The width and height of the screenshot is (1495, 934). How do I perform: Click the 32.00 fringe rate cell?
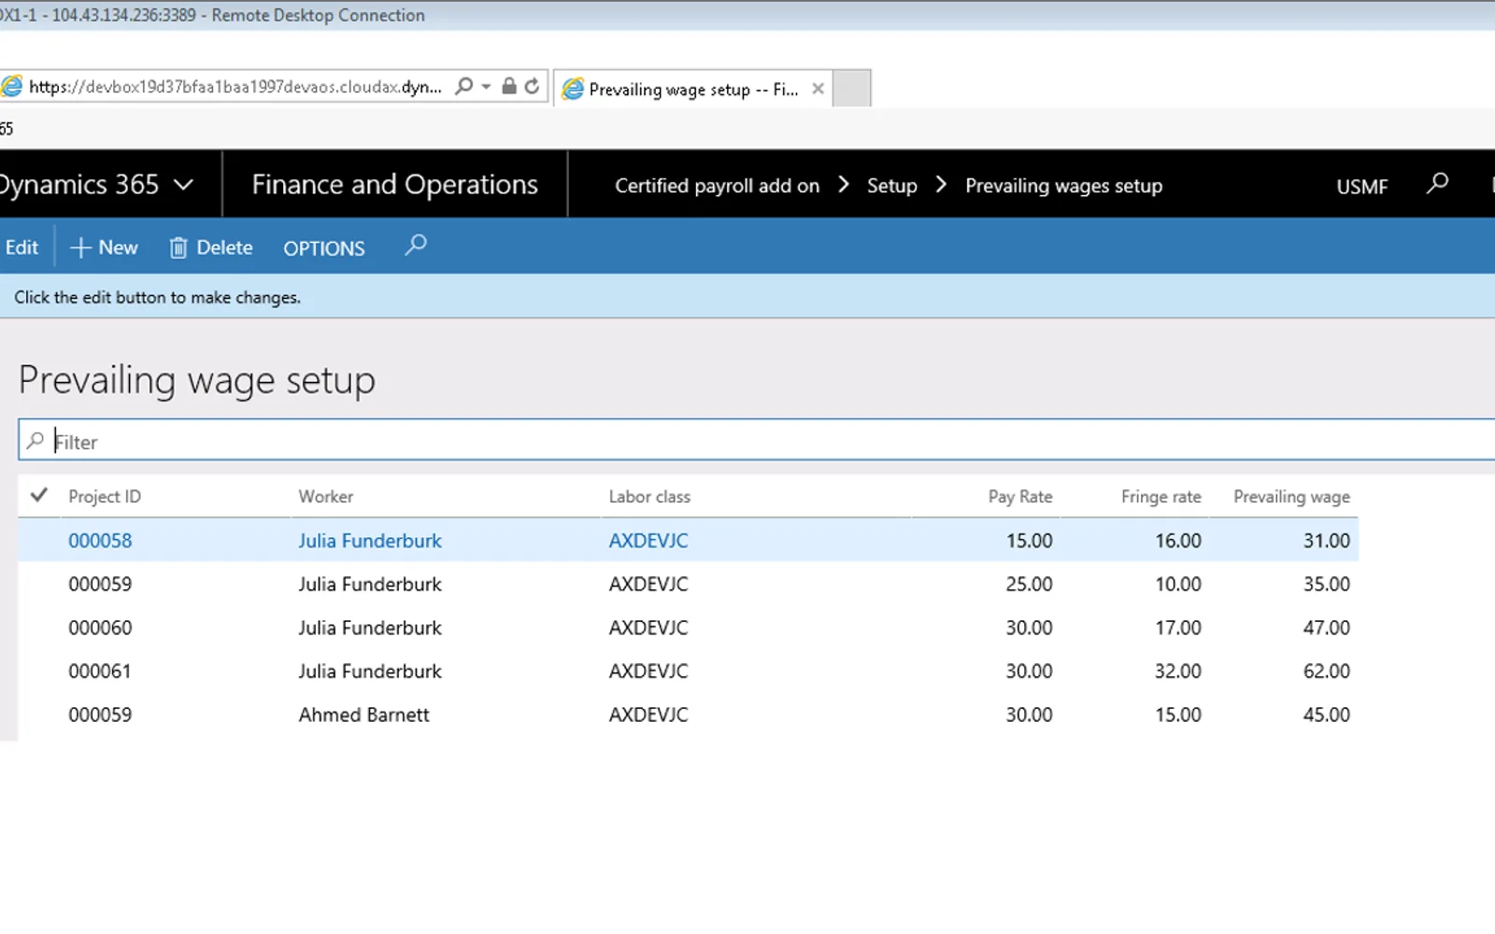pos(1177,672)
